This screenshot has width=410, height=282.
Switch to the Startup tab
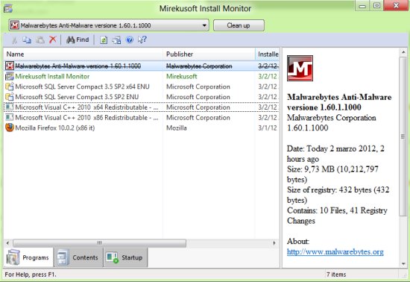click(126, 257)
